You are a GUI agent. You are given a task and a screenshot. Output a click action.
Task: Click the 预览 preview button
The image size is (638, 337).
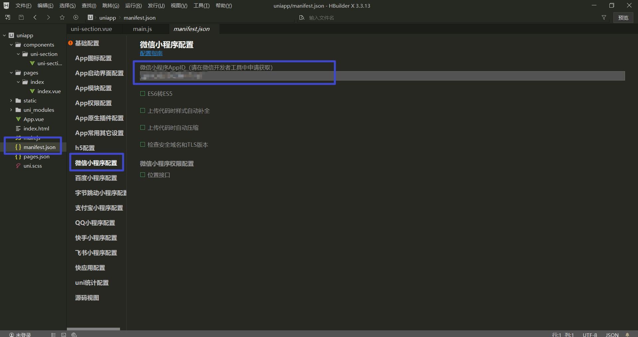[623, 18]
